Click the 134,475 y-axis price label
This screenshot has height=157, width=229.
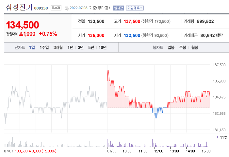[x=219, y=97]
